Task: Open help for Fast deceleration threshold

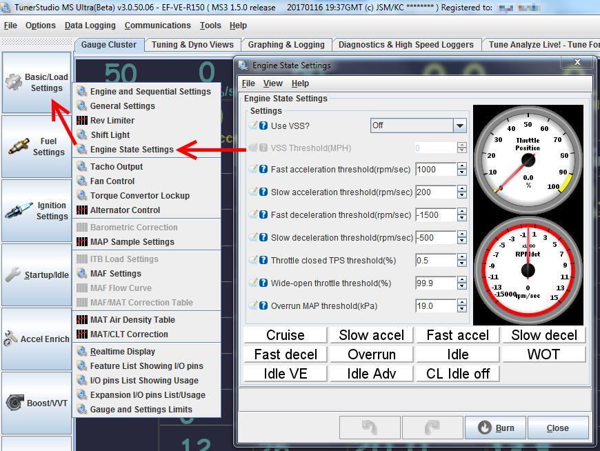Action: click(x=263, y=214)
